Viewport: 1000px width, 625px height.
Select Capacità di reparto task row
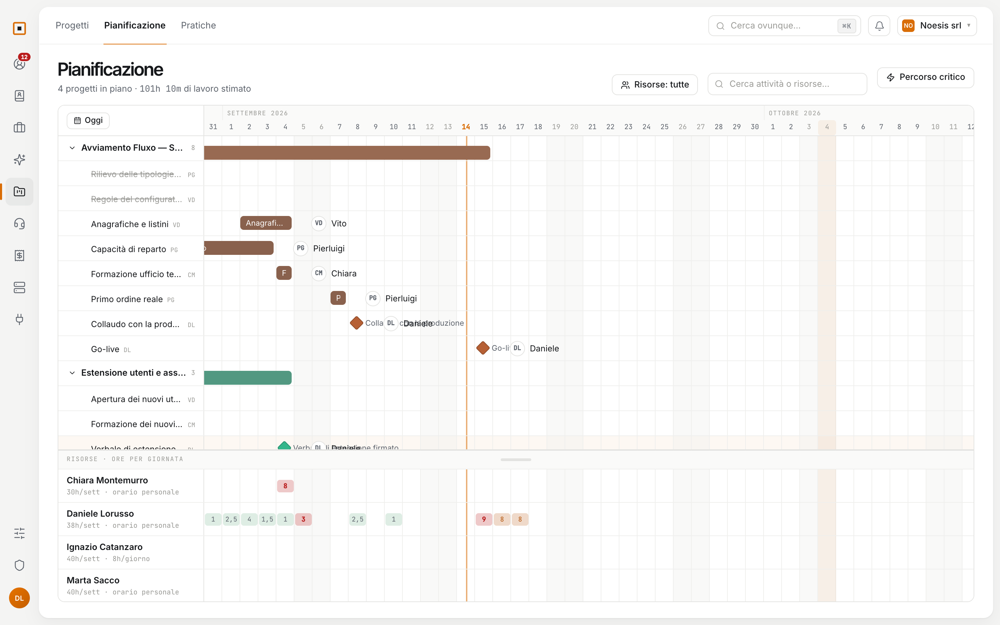(131, 249)
